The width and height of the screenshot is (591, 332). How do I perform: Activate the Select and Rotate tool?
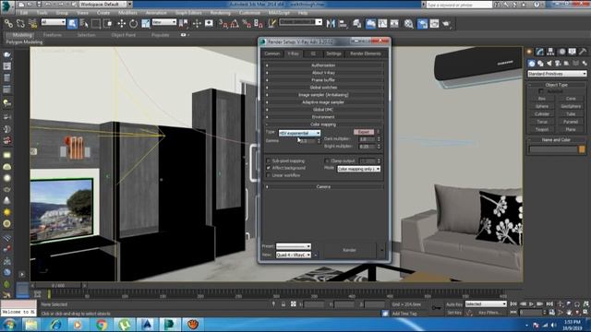tap(133, 24)
